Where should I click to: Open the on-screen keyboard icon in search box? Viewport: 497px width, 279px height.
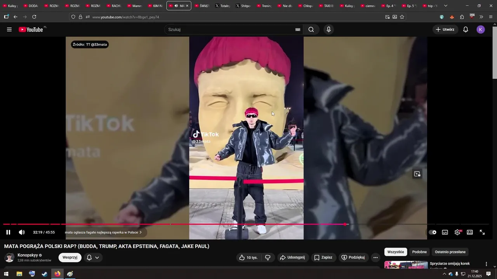[x=298, y=29]
